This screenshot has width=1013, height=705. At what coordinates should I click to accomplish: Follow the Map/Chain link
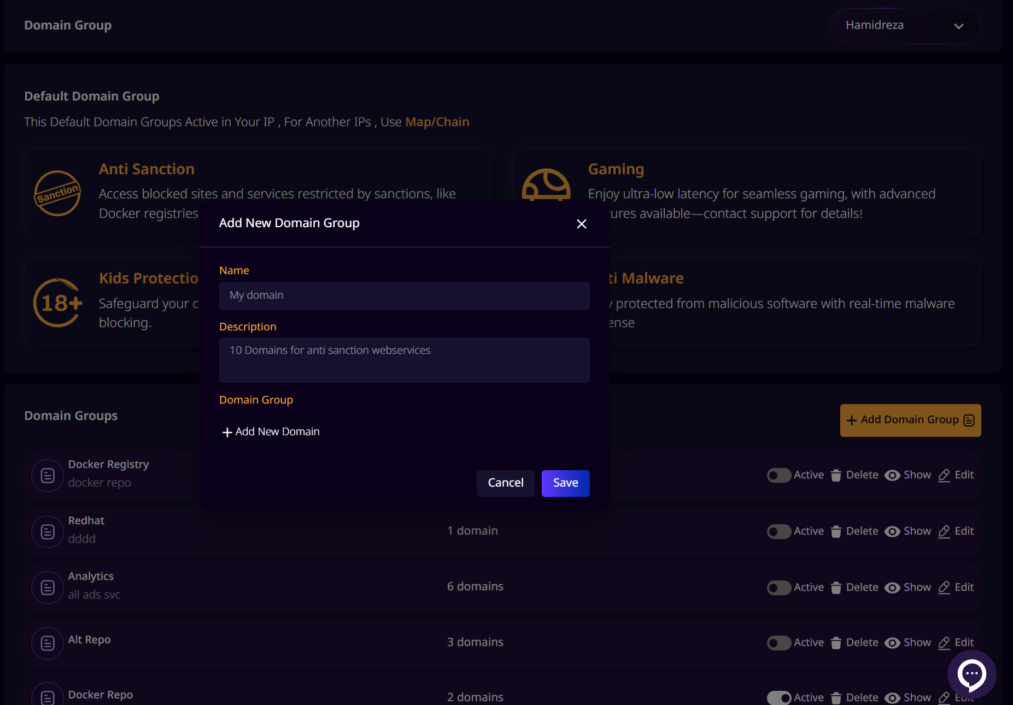coord(437,122)
